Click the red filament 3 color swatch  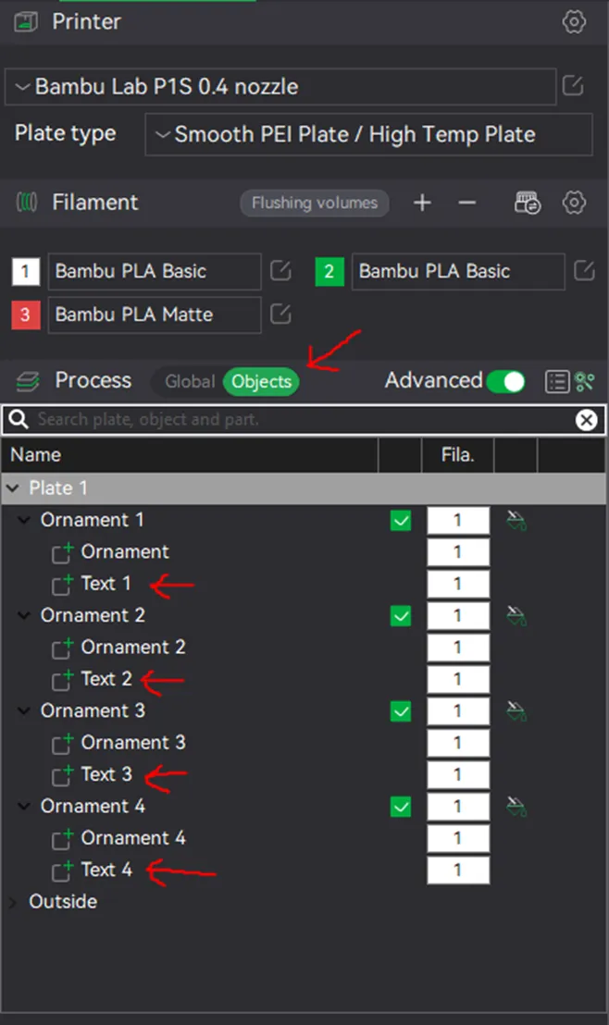pyautogui.click(x=26, y=315)
